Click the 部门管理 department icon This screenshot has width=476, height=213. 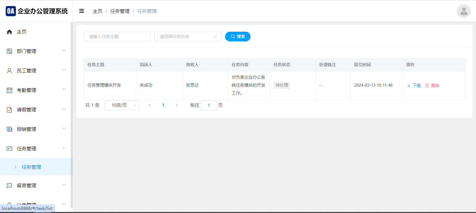(x=9, y=51)
